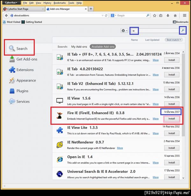
Task: Install the IE View Lite add-on
Action: [x=172, y=133]
